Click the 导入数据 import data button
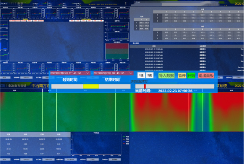The height and width of the screenshot is (164, 244). (166, 75)
